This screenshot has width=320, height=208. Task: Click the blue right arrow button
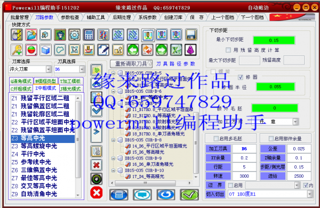97,132
